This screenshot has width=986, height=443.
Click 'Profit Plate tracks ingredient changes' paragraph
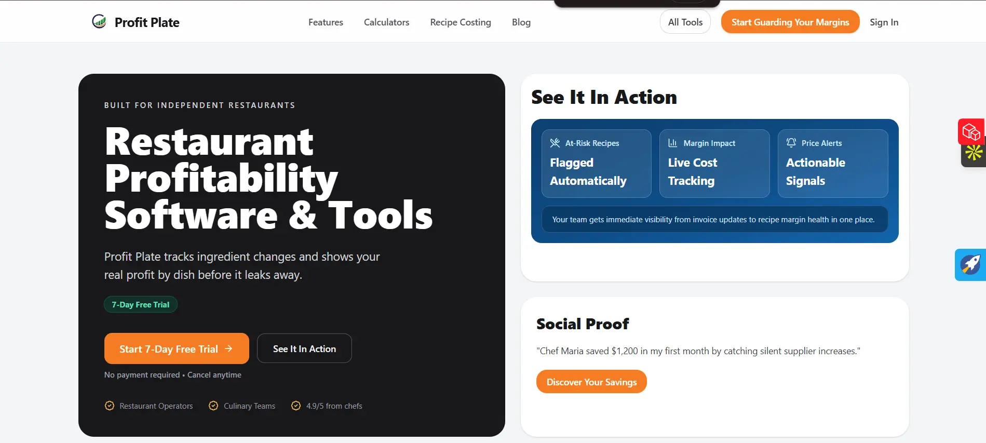[x=242, y=266]
